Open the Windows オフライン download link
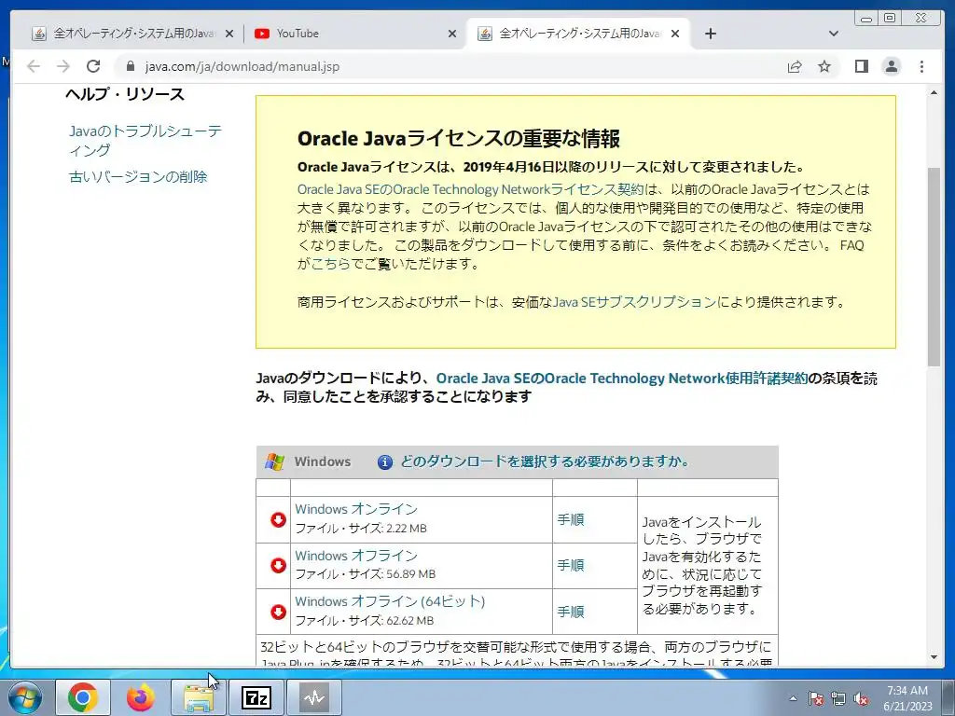Screen dimensions: 955x716 [x=356, y=556]
